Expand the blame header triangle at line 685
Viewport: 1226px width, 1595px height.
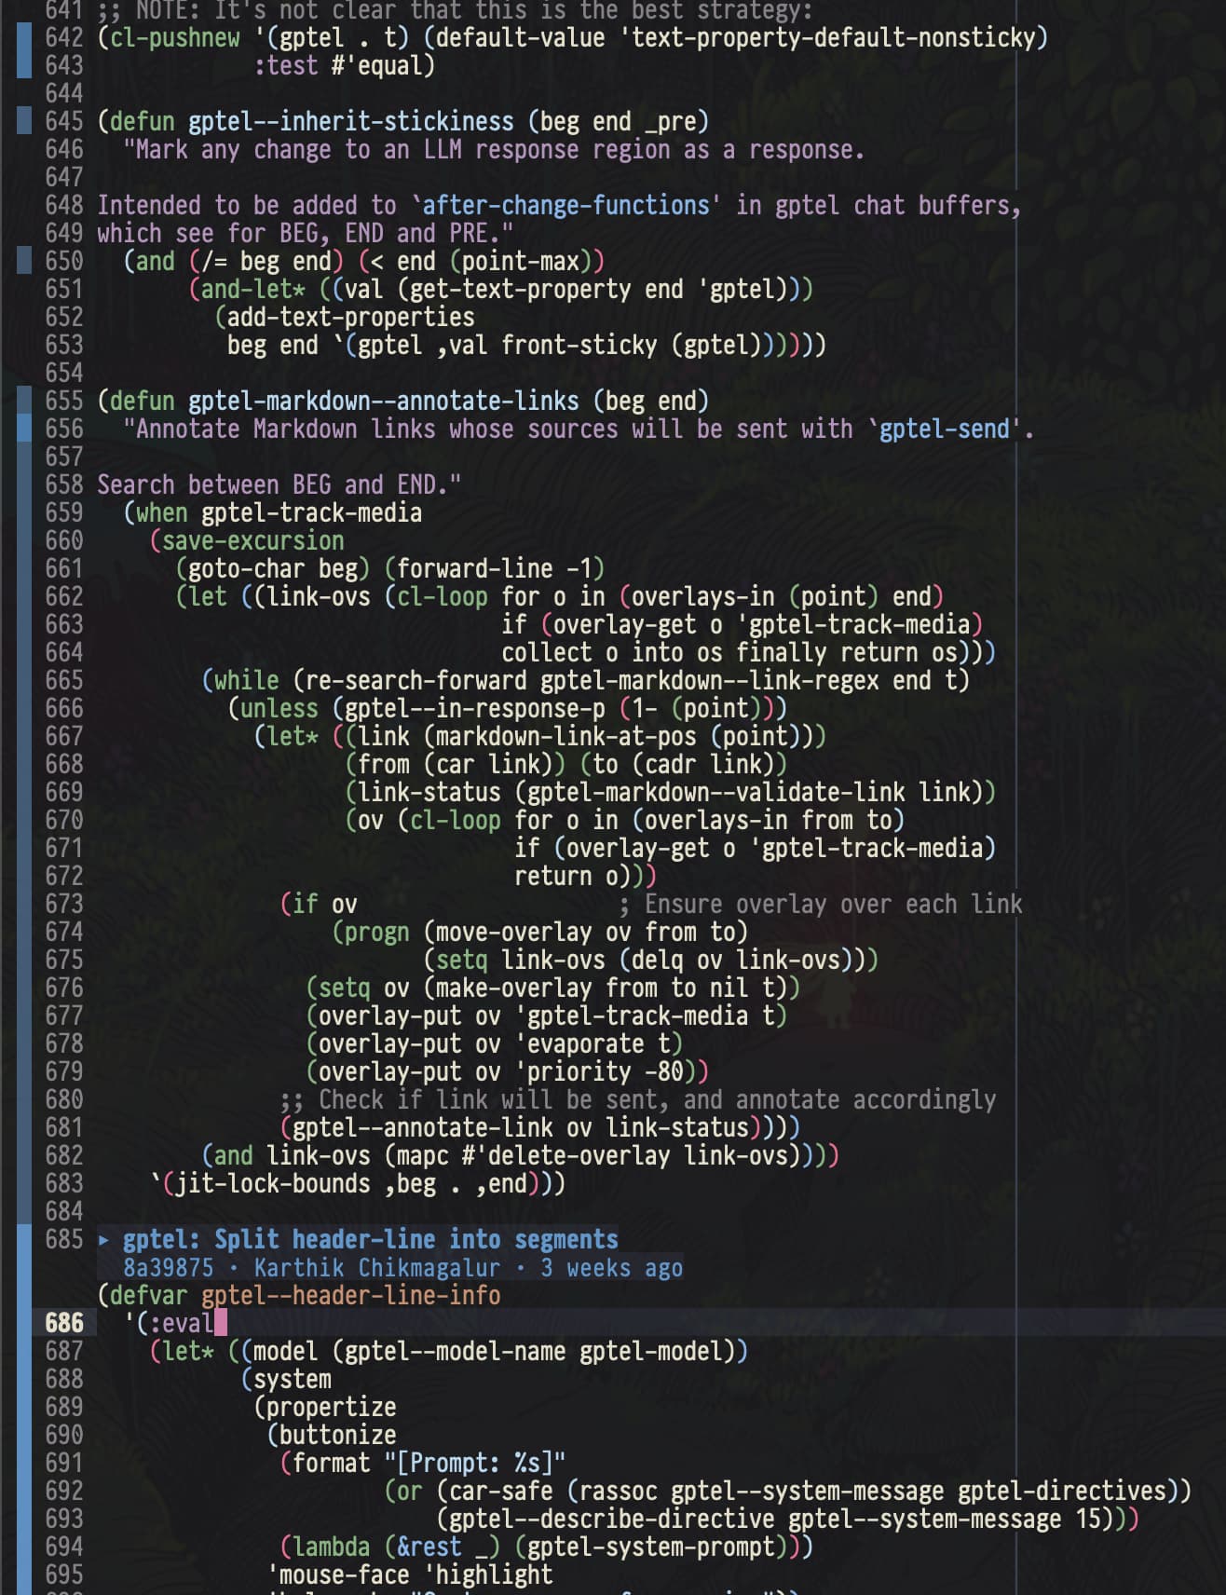(103, 1240)
